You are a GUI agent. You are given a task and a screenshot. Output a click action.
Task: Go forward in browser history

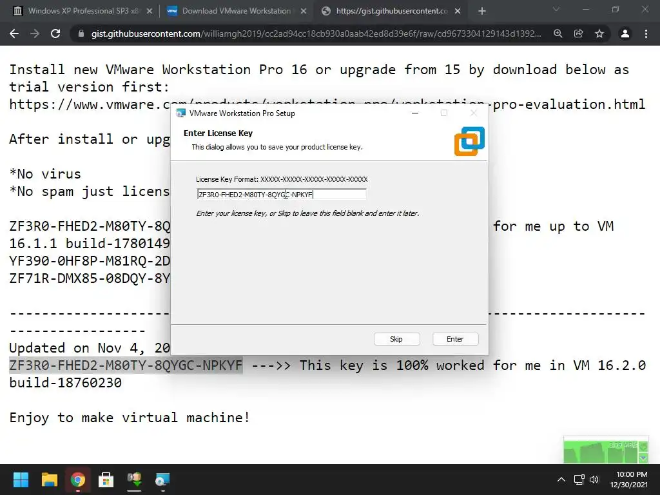coord(35,34)
